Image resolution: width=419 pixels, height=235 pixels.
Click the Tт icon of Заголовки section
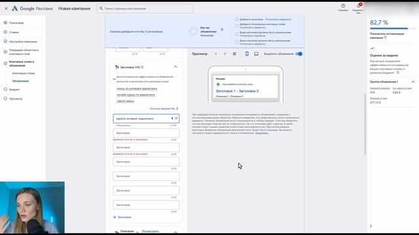click(x=117, y=67)
